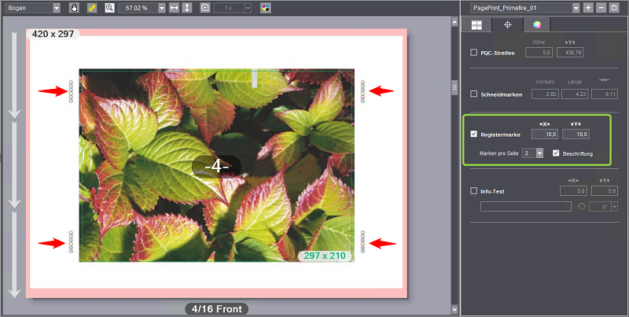Open the PagePrint_Primefire_01 preset dropdown
Viewport: 629px width, 317px height.
(576, 8)
